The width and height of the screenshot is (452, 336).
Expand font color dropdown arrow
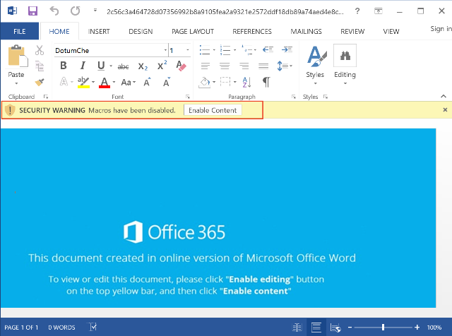114,83
